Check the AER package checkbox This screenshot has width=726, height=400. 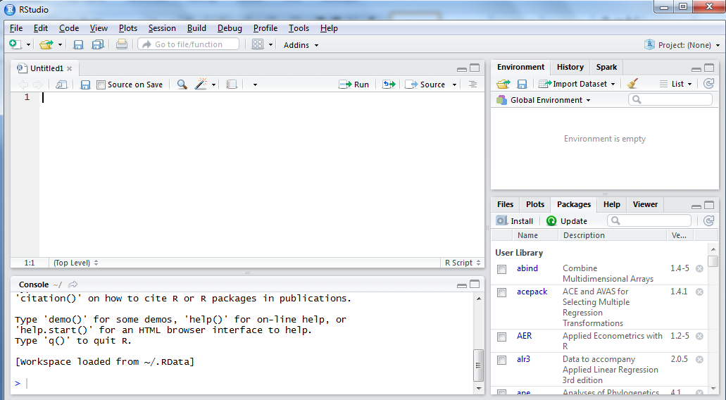click(501, 337)
